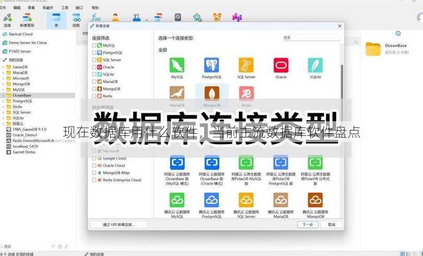
Task: Check the MongoDB filter checkbox
Action: tap(94, 89)
